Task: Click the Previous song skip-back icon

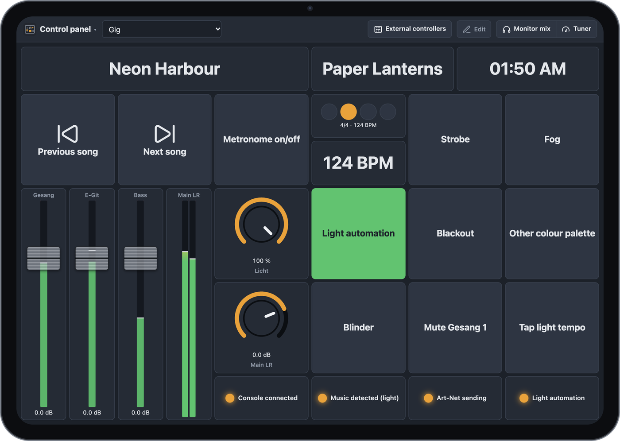Action: pos(68,134)
